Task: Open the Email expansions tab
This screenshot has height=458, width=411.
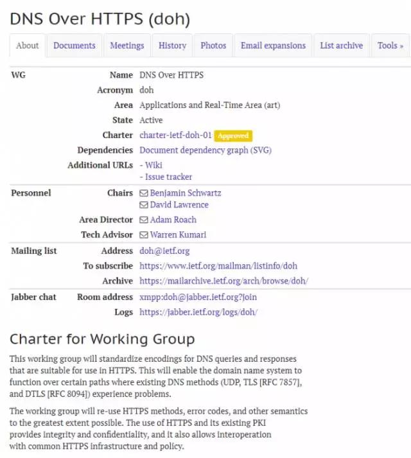Action: 273,46
